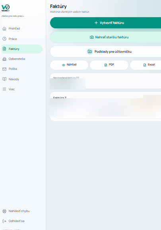This screenshot has width=161, height=230.
Task: Click the envelope icon for Pošta
Action: (x=4, y=69)
